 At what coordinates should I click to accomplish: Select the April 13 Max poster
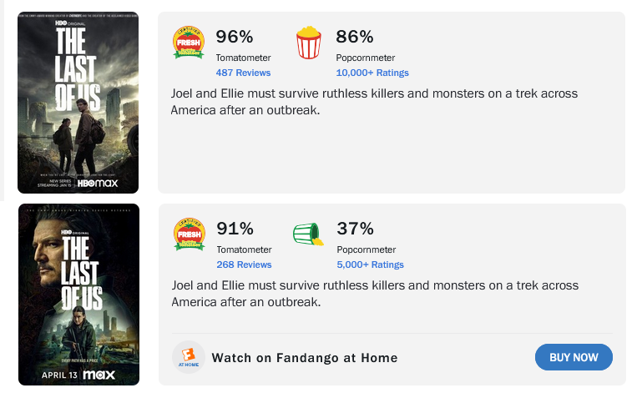(x=79, y=295)
